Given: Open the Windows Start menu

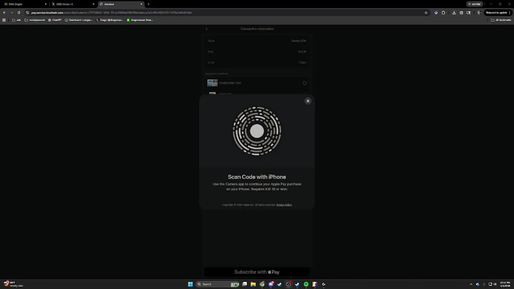Looking at the screenshot, I should [190, 284].
